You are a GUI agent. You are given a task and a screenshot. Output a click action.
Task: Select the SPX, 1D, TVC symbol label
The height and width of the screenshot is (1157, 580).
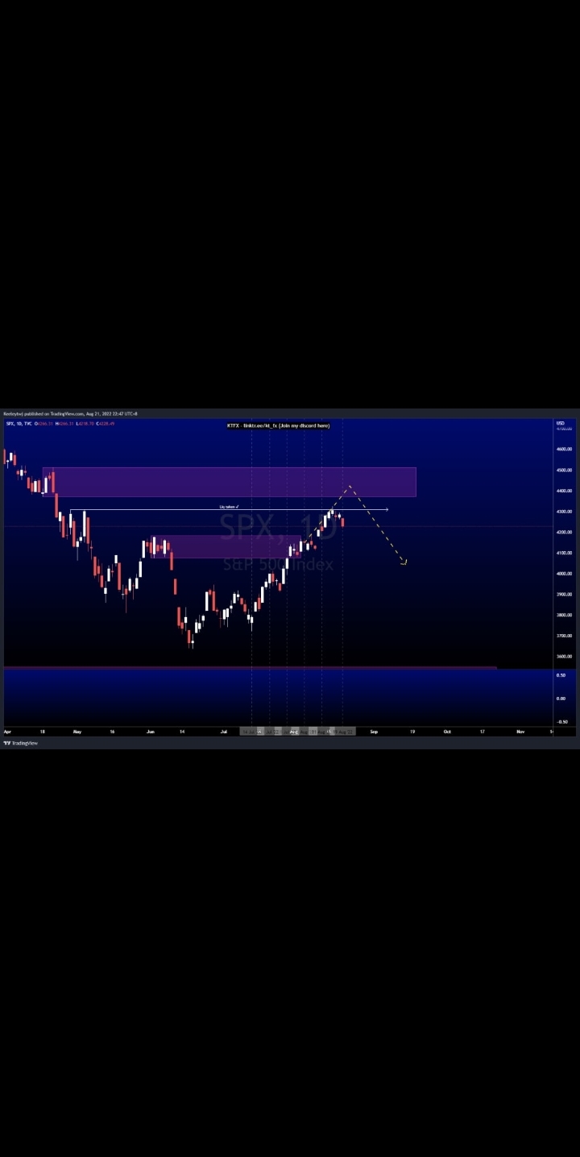(19, 423)
